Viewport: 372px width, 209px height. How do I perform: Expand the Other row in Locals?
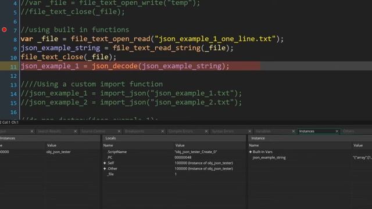(105, 169)
